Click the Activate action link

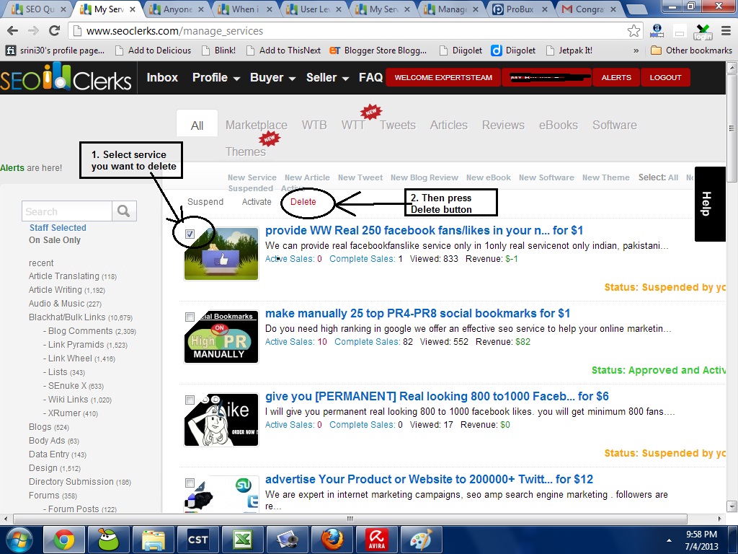(x=257, y=202)
